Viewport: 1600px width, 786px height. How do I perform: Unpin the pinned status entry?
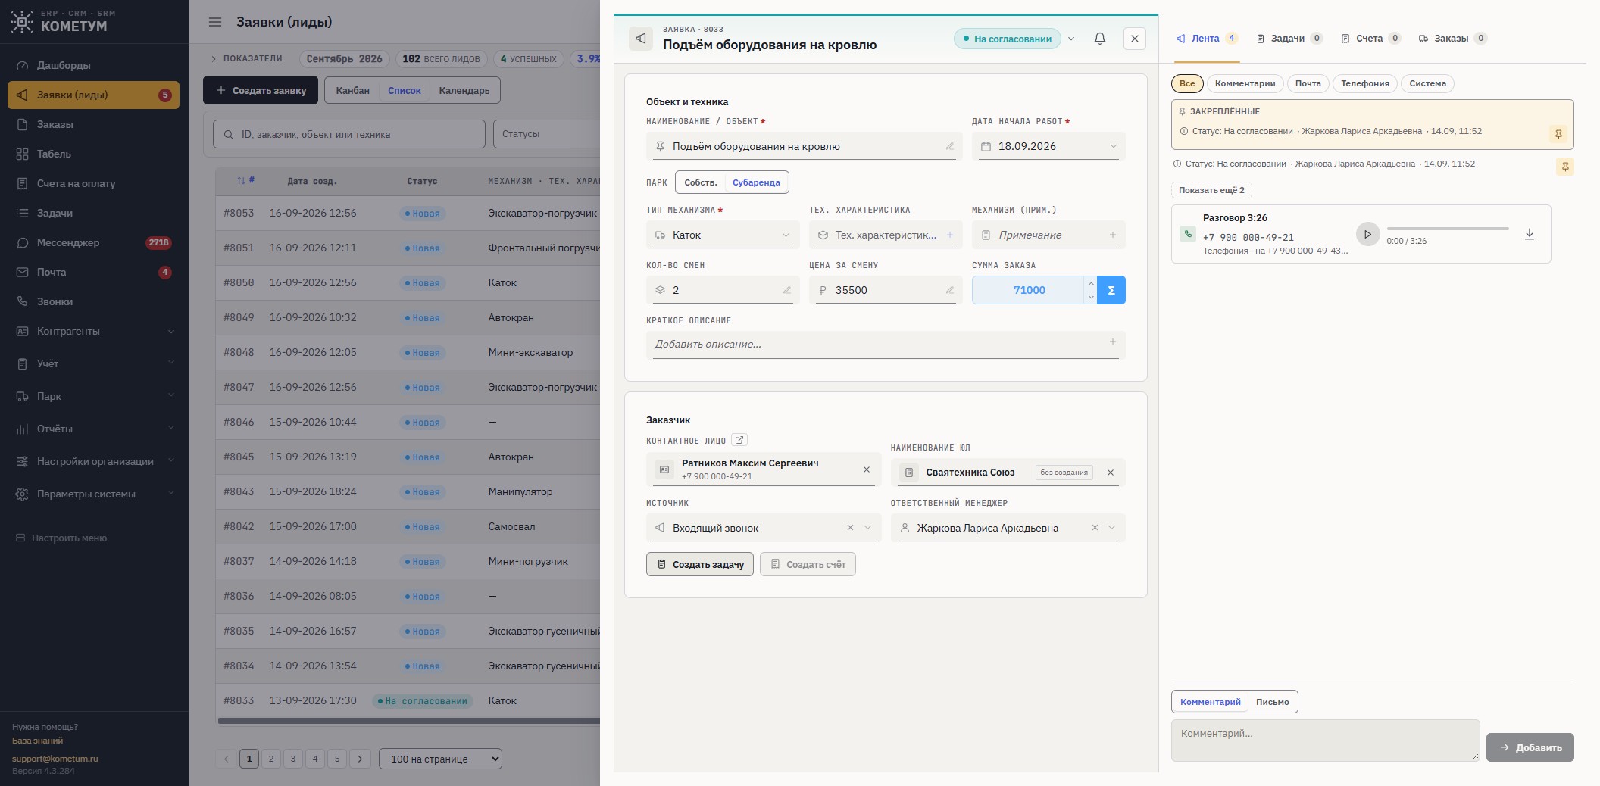[1558, 134]
